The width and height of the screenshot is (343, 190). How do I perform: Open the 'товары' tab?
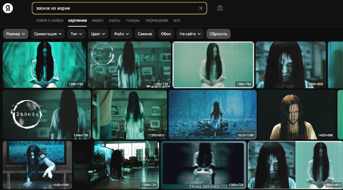[133, 20]
